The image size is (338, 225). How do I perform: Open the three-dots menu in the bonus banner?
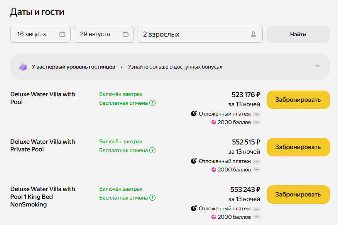317,66
